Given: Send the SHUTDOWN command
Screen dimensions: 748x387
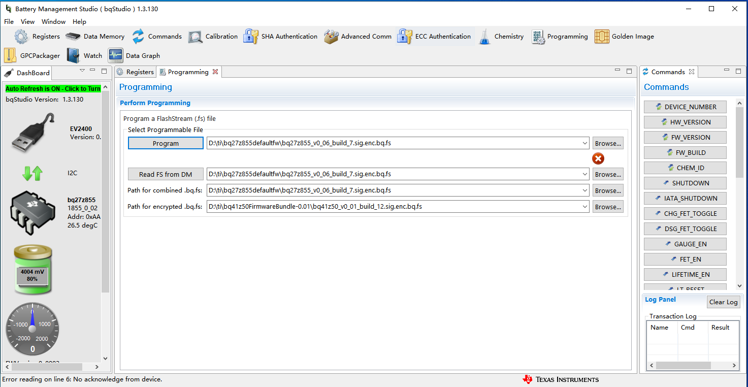Looking at the screenshot, I should (x=685, y=183).
